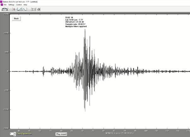Click the ramp-shaped toolbar icon
This screenshot has height=137, width=190.
pos(20,9)
